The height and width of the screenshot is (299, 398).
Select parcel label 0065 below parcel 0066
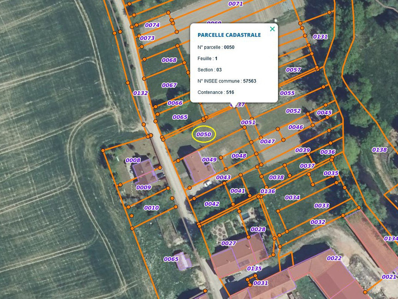(x=180, y=117)
